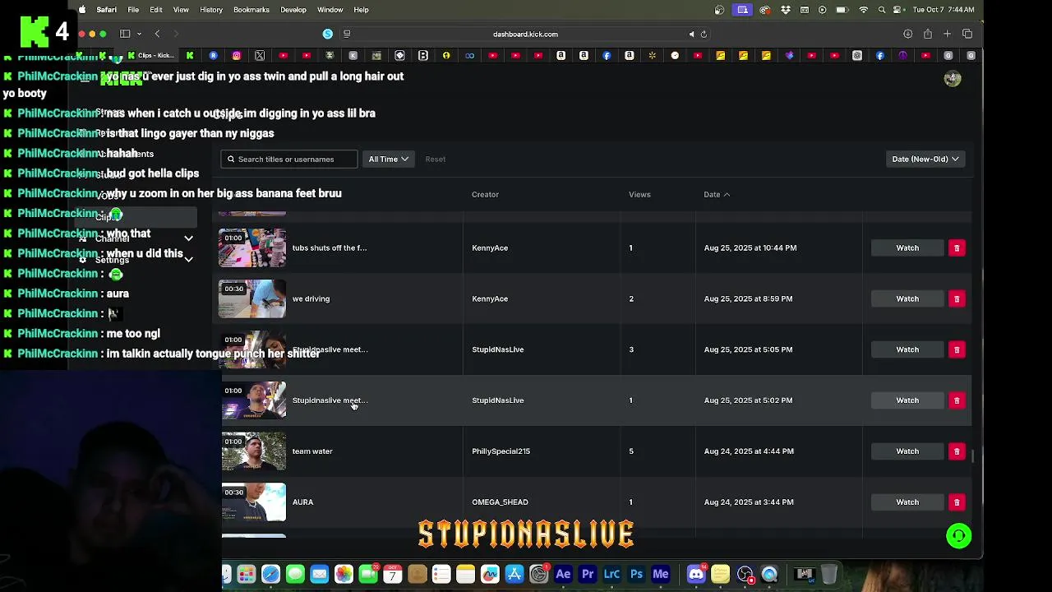Image resolution: width=1052 pixels, height=592 pixels.
Task: Open the History menu
Action: 211,10
